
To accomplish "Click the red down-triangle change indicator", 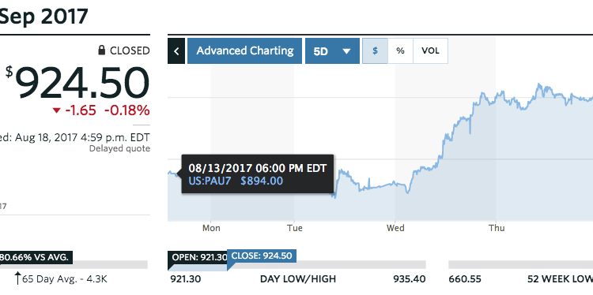I will pos(57,110).
